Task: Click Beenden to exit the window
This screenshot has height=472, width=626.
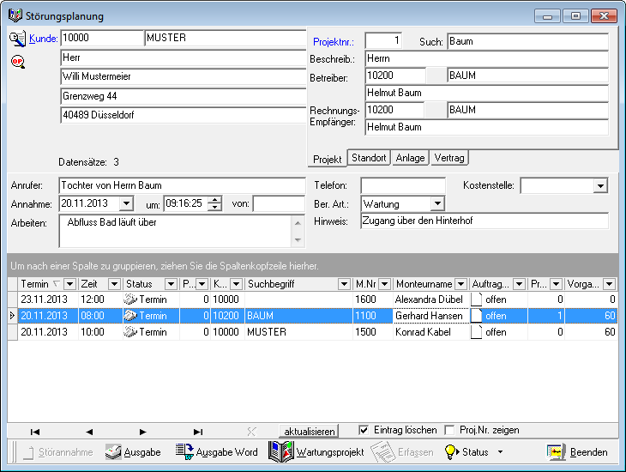Action: pos(579,452)
